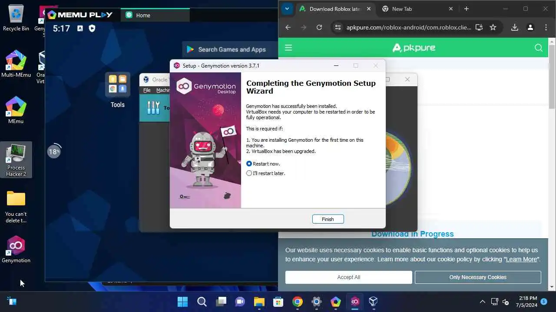Close the New Tab tab
Image resolution: width=556 pixels, height=312 pixels.
click(x=450, y=9)
